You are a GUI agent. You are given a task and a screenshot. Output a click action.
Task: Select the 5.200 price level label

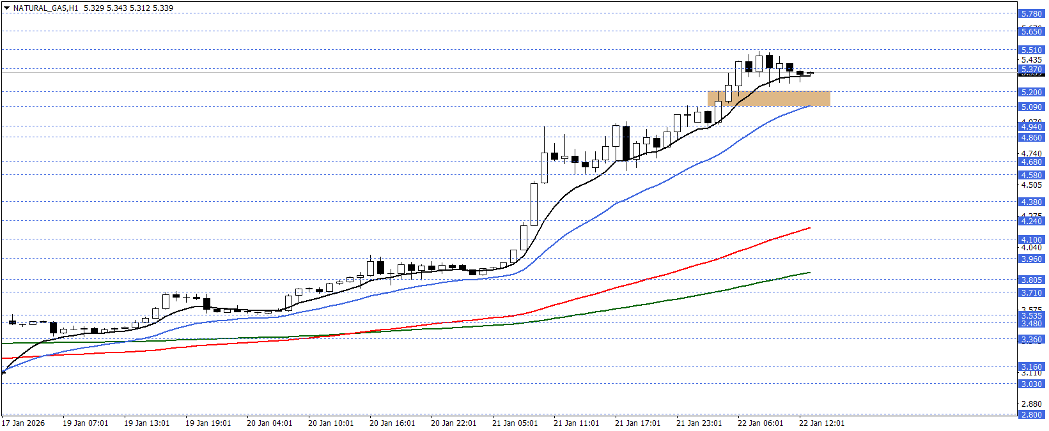click(x=1030, y=92)
